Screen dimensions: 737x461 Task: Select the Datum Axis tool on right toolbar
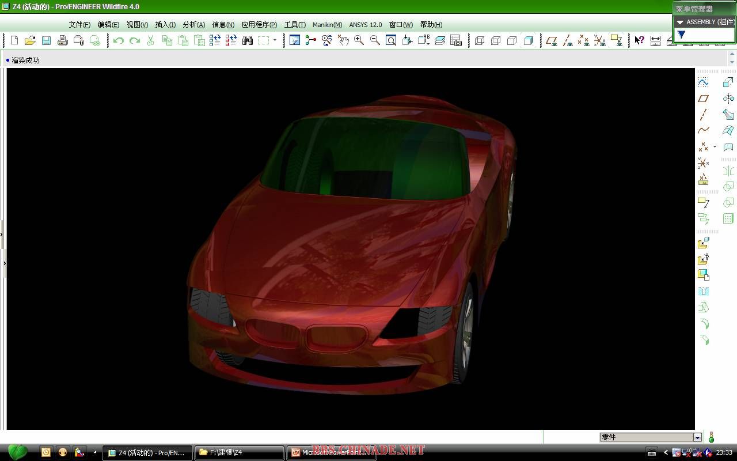pyautogui.click(x=703, y=115)
